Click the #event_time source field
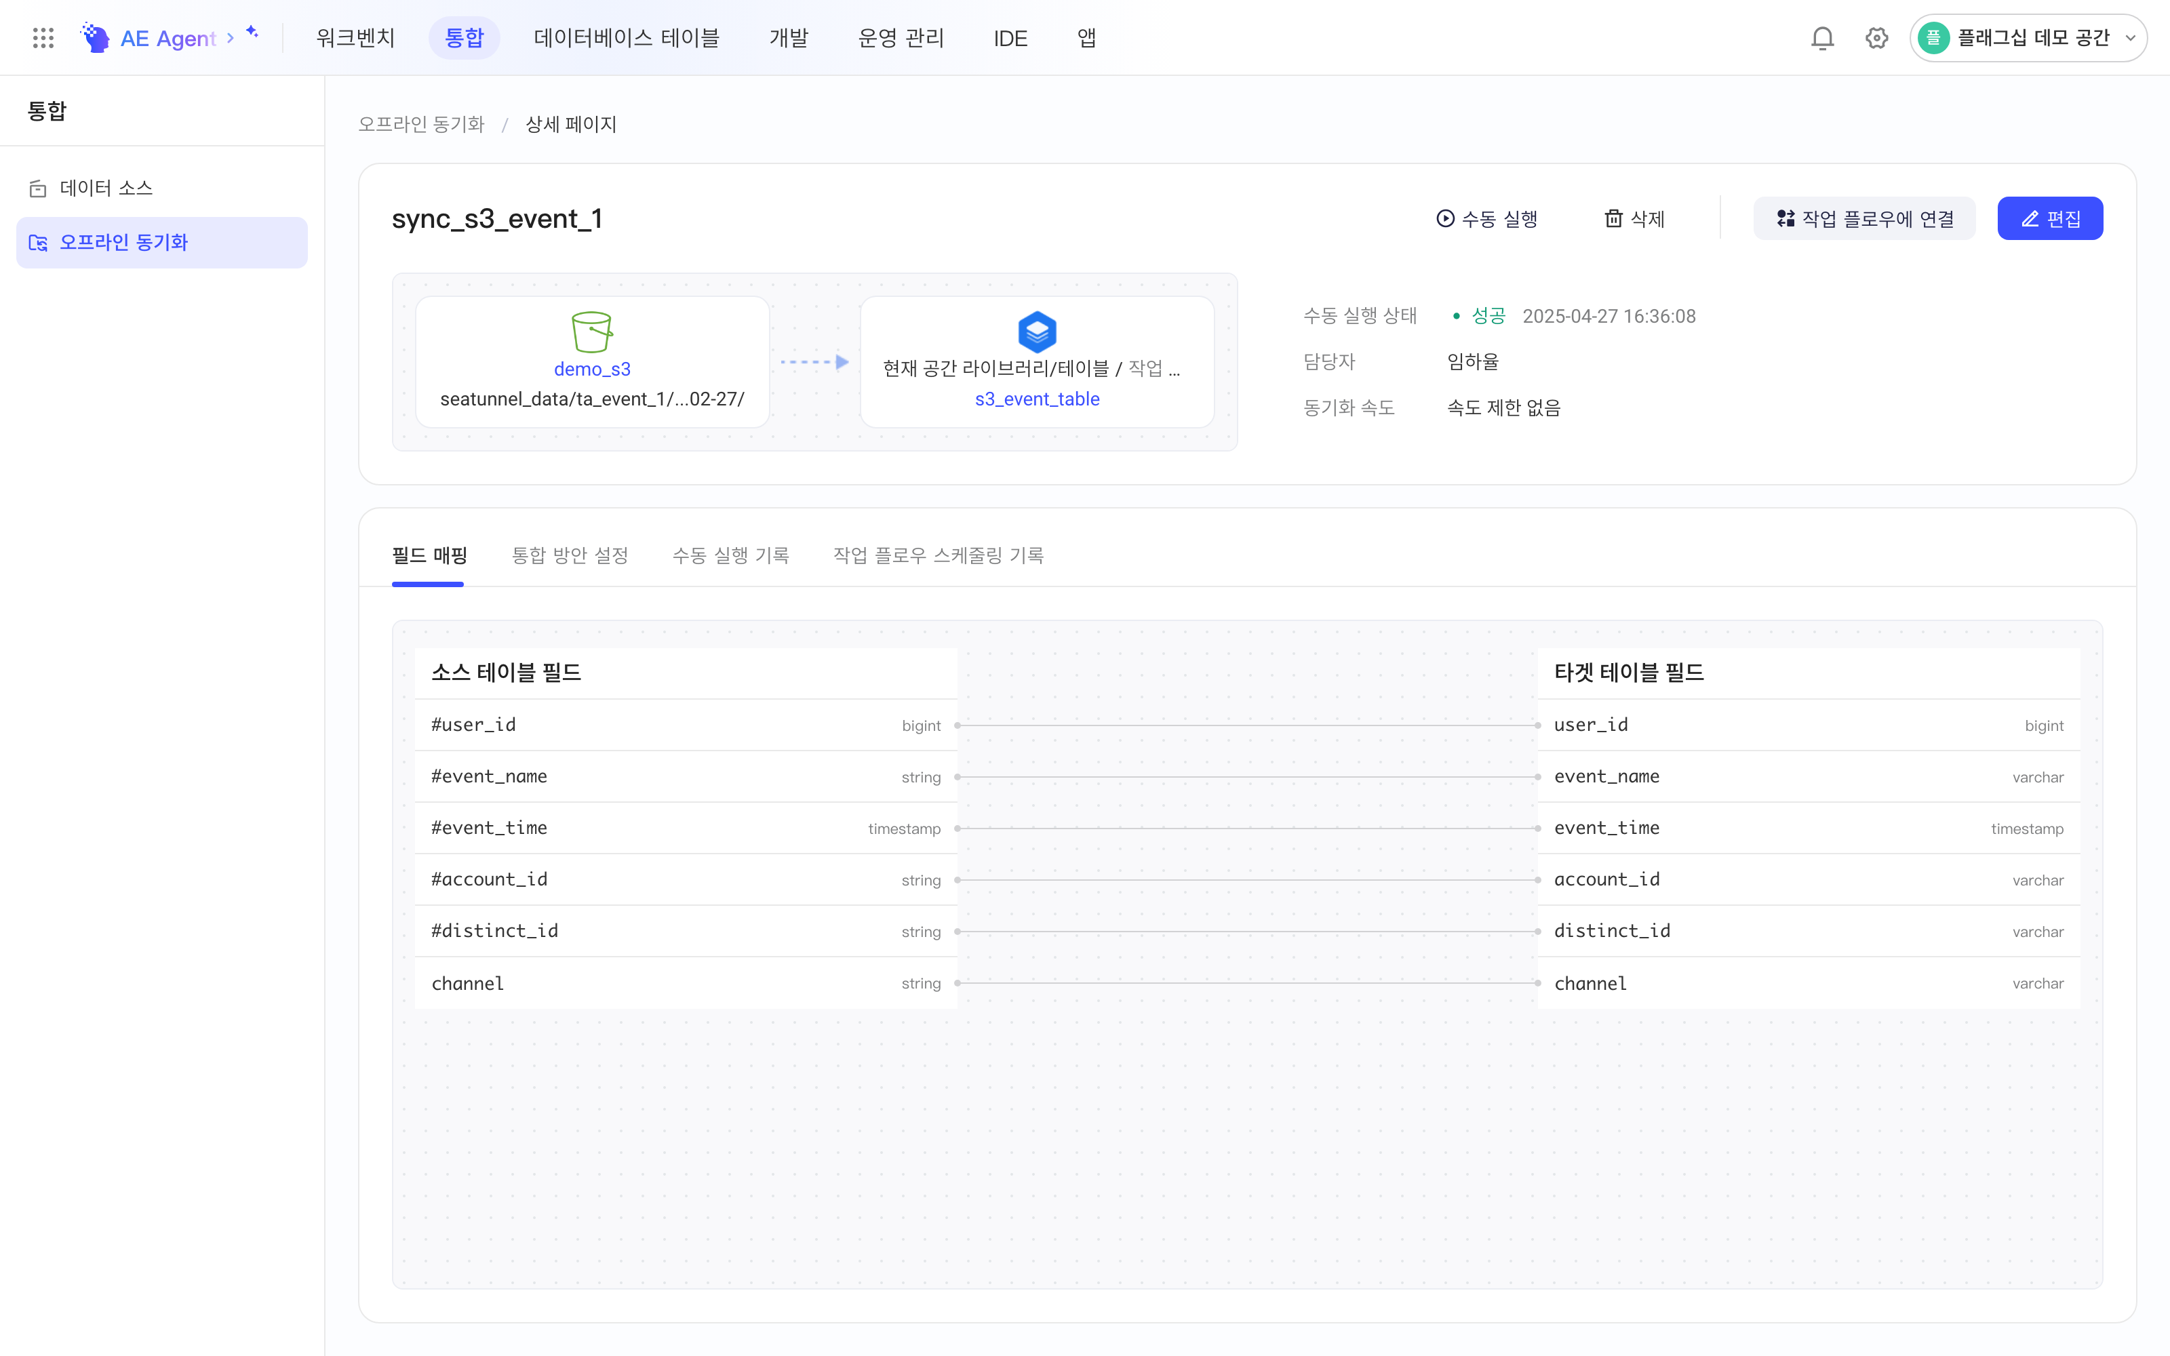2170x1356 pixels. click(686, 828)
